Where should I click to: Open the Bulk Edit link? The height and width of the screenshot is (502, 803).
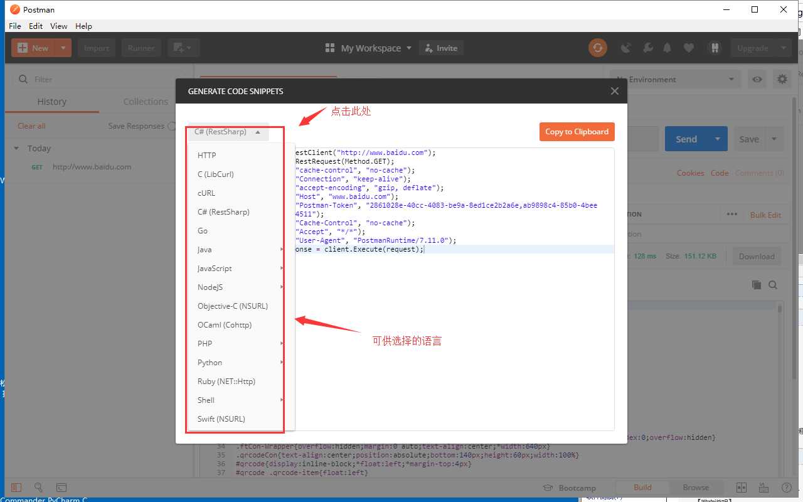point(765,215)
